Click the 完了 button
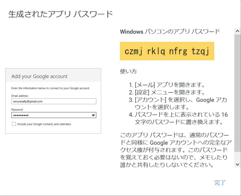 tap(220, 183)
